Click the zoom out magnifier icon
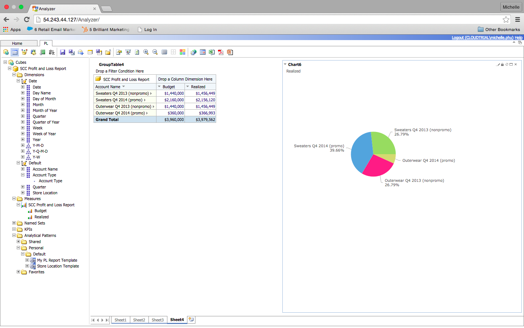 point(155,52)
